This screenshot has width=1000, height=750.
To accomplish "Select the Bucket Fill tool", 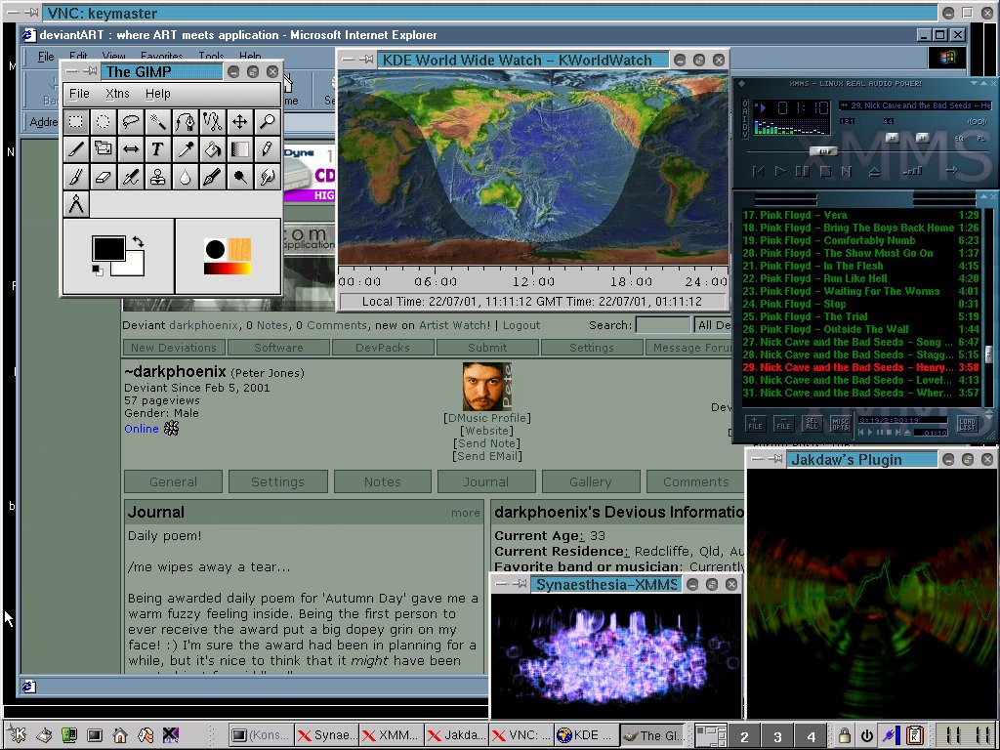I will pyautogui.click(x=213, y=149).
